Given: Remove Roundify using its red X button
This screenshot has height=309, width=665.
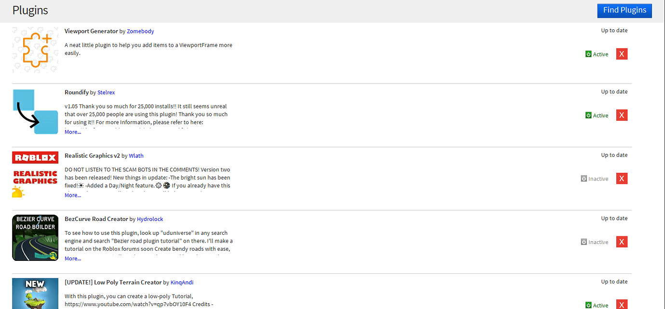Looking at the screenshot, I should (622, 115).
